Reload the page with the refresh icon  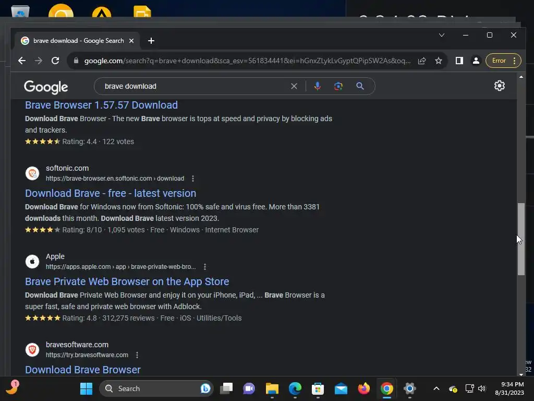[x=55, y=61]
